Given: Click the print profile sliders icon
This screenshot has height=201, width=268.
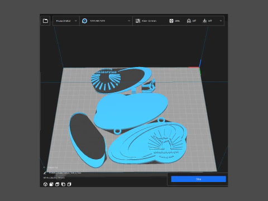Looking at the screenshot, I should [x=138, y=21].
